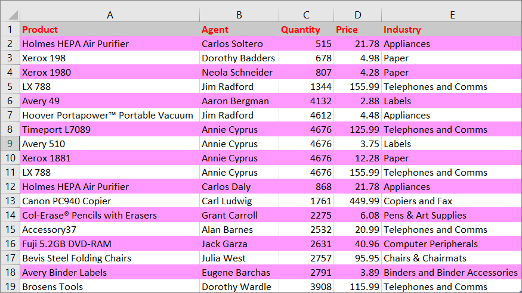Select Avery Binder Labels cell
This screenshot has height=293, width=522.
pos(110,272)
